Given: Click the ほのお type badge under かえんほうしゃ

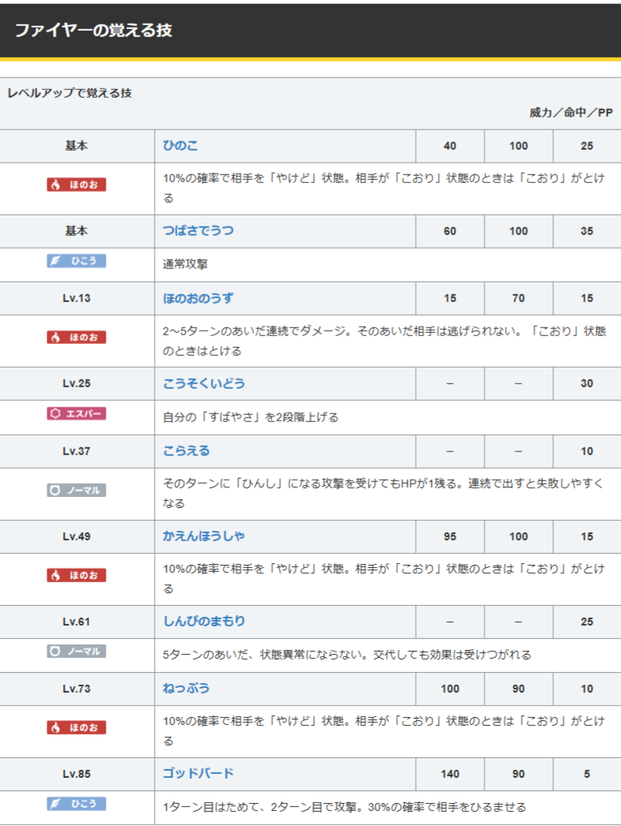Looking at the screenshot, I should [x=76, y=575].
